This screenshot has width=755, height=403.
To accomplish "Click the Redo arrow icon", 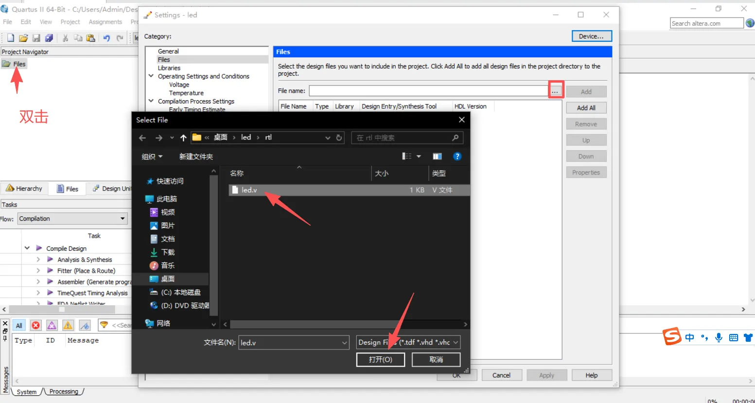I will 120,38.
